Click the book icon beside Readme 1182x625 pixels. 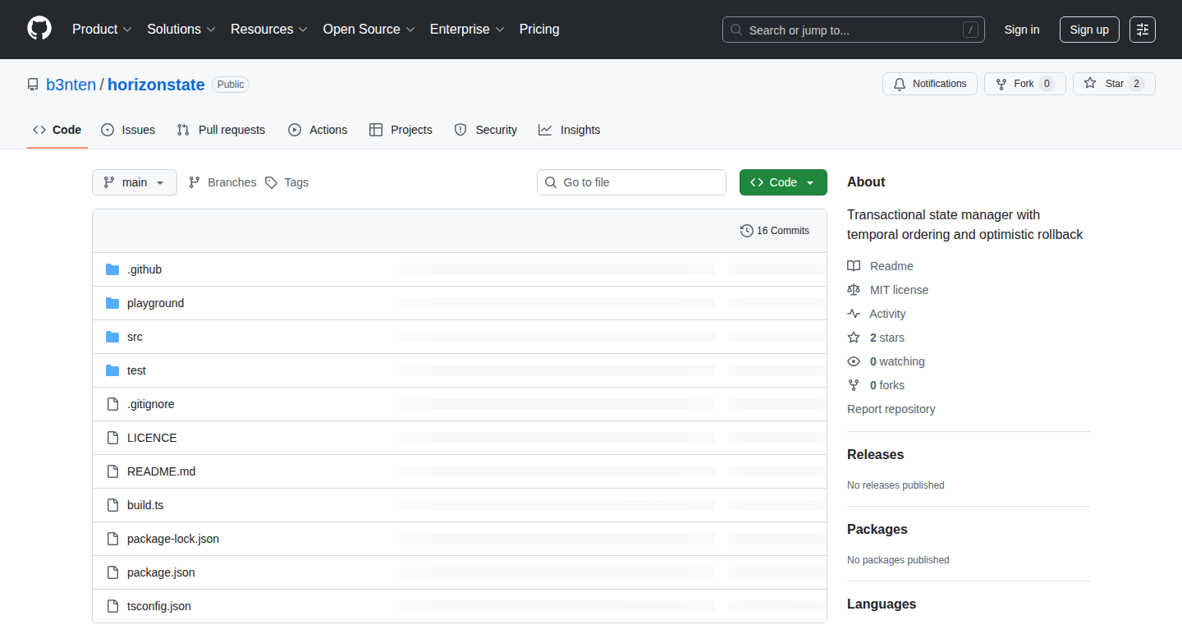coord(854,266)
